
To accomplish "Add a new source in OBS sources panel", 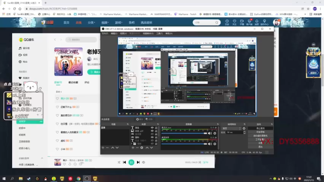I will click(x=133, y=148).
